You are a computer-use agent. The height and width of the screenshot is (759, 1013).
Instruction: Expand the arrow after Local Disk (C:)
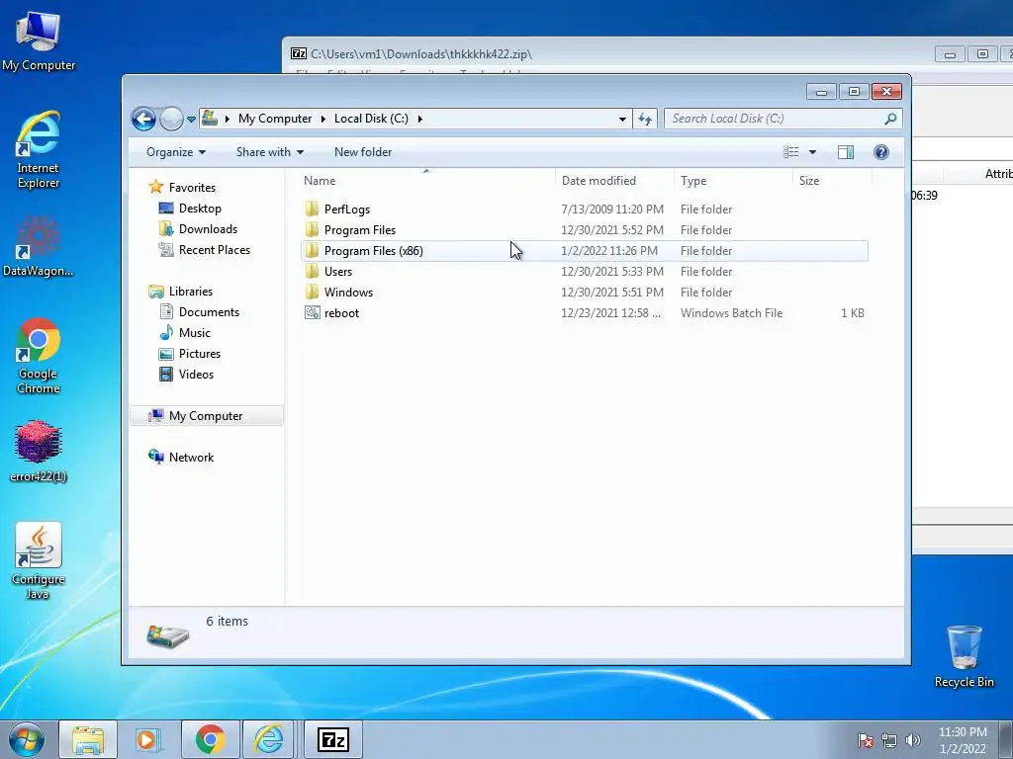click(419, 119)
